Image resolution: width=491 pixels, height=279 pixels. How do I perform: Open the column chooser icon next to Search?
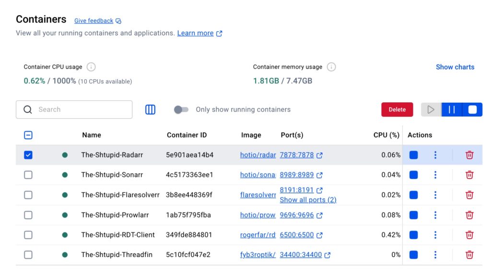pyautogui.click(x=150, y=109)
